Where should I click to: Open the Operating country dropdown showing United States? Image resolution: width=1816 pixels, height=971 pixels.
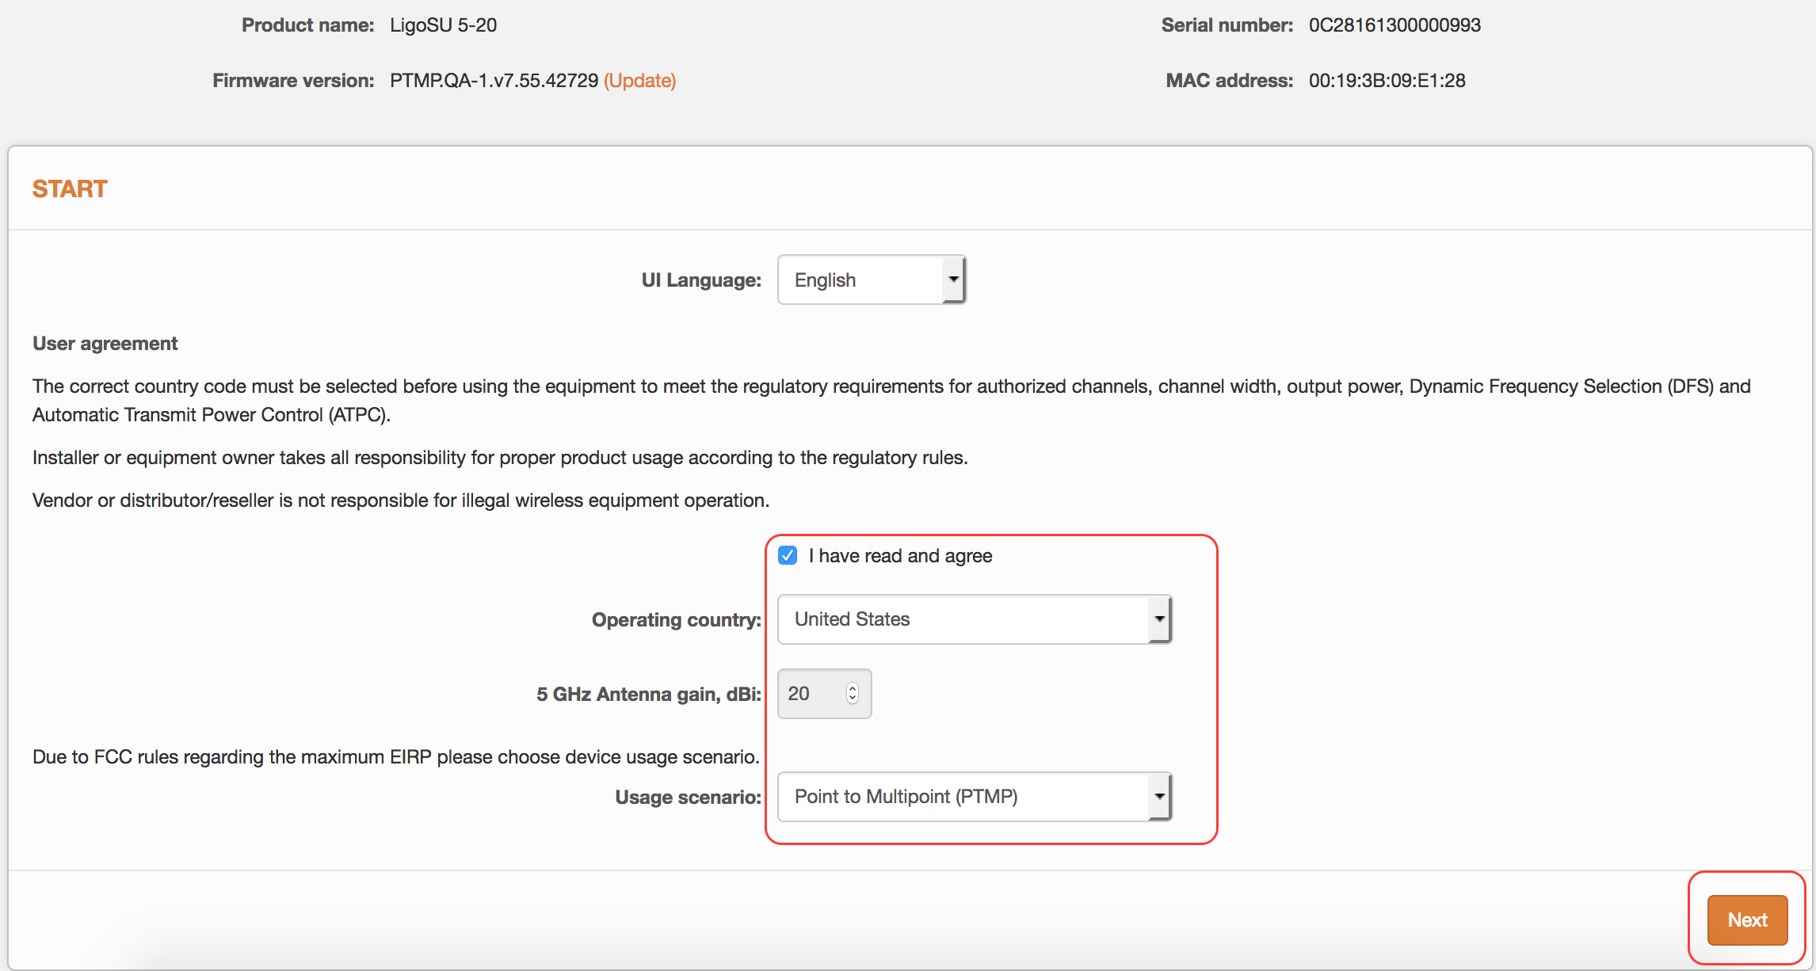pos(963,619)
